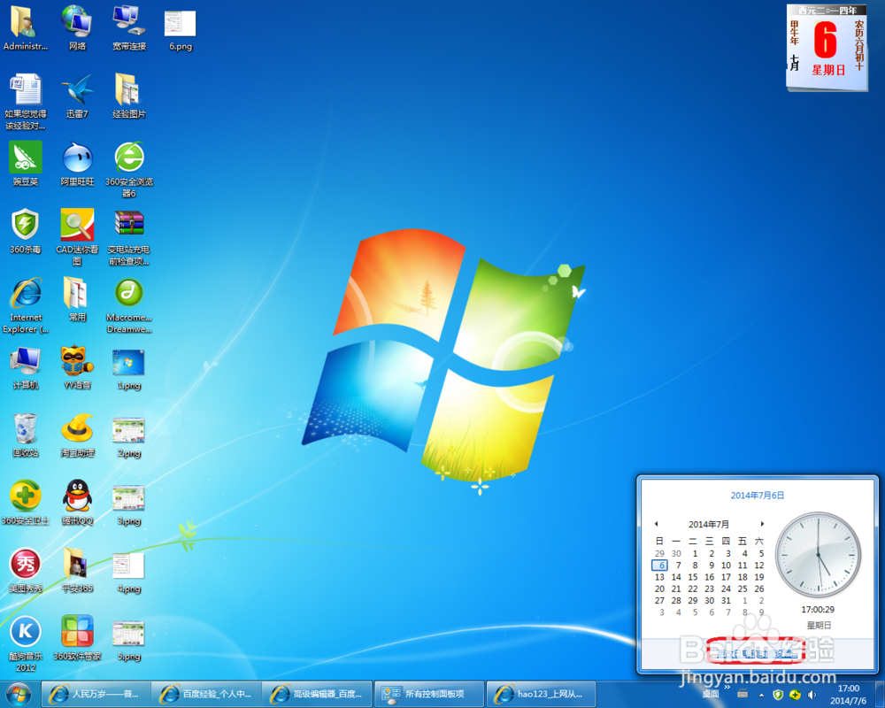Switch to hao123_上网从 taskbar window
This screenshot has height=708, width=885.
click(541, 694)
